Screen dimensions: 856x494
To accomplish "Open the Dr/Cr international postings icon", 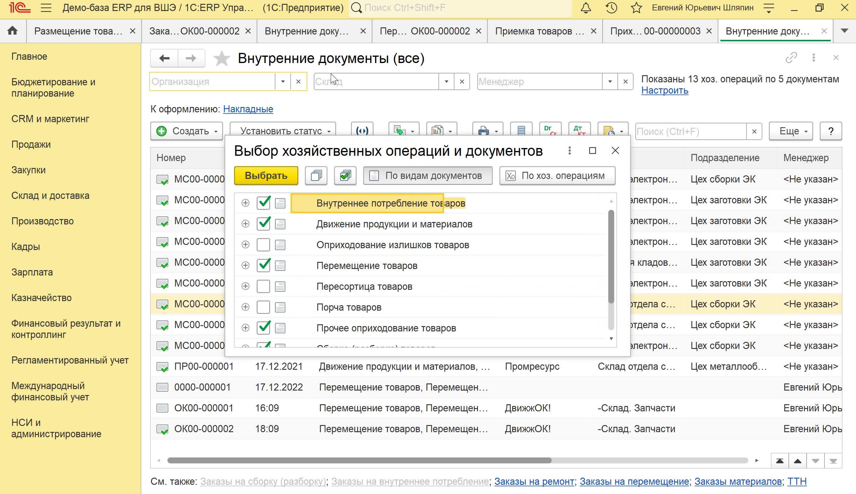I will tap(550, 131).
